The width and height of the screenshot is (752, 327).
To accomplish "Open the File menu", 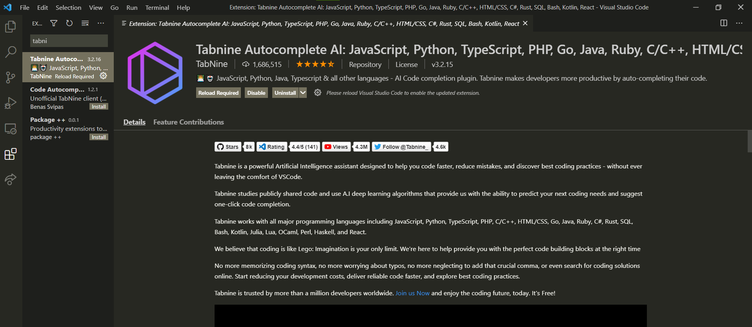I will [x=25, y=7].
